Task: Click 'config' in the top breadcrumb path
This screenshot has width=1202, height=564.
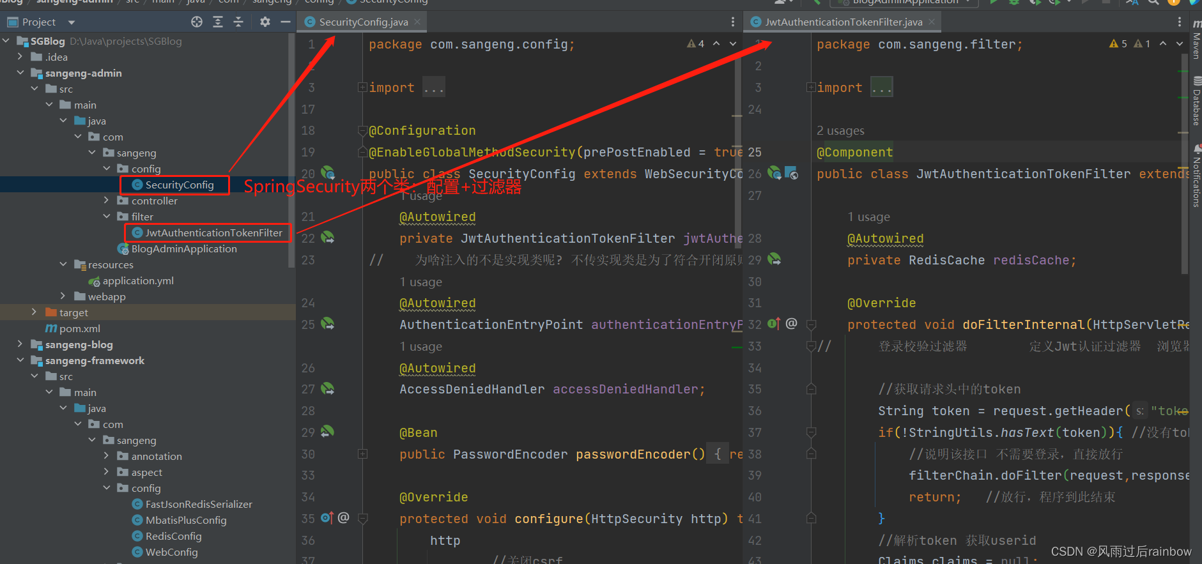Action: pyautogui.click(x=319, y=2)
